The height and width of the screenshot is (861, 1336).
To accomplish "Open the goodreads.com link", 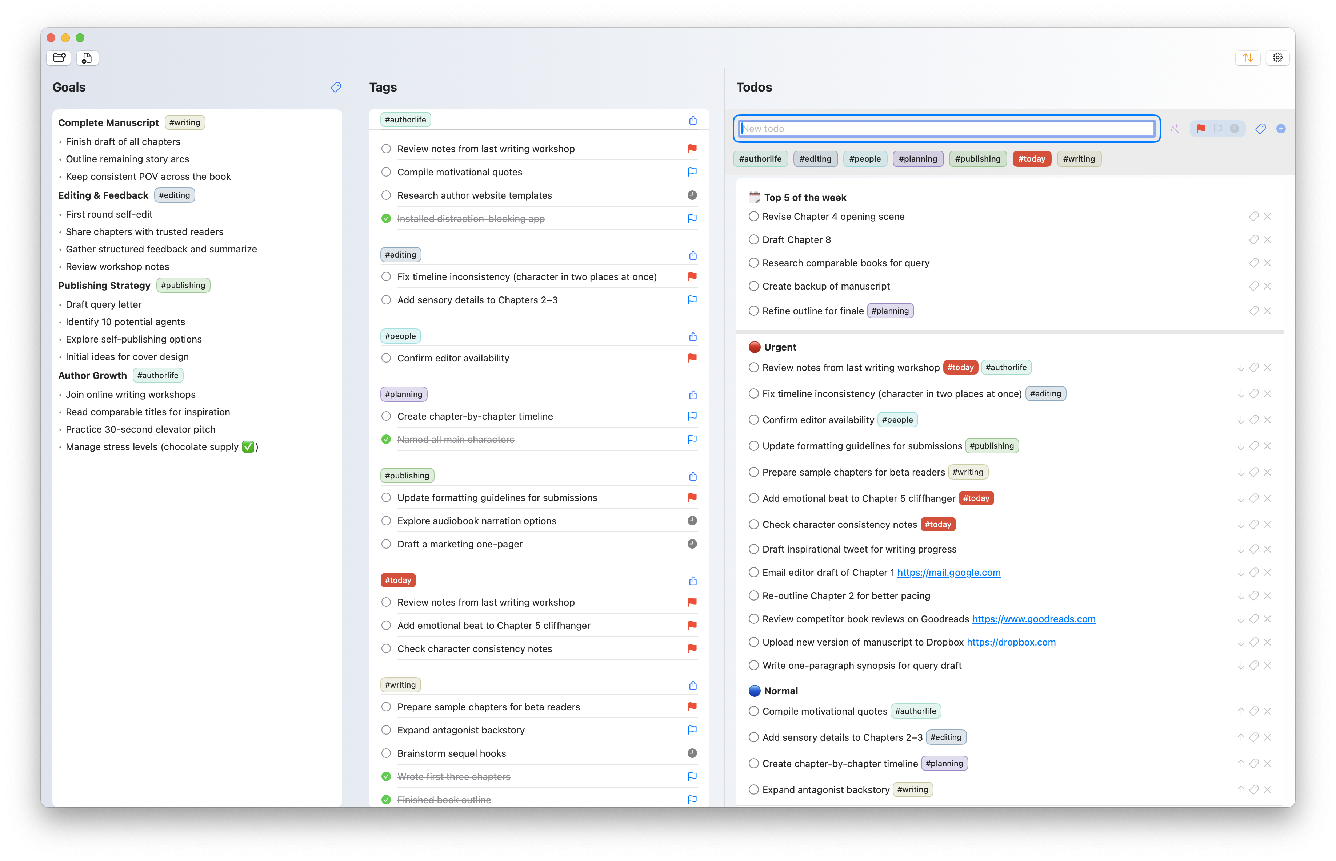I will (x=1033, y=619).
